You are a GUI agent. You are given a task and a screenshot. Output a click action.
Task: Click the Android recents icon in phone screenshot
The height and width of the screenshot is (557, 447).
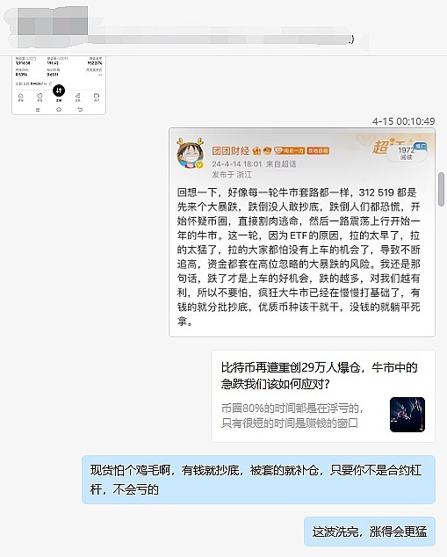tap(38, 110)
